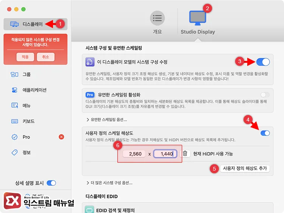
Task: Click the 시스템 구성 및 유연한 스케일링 heading
Action: click(114, 48)
